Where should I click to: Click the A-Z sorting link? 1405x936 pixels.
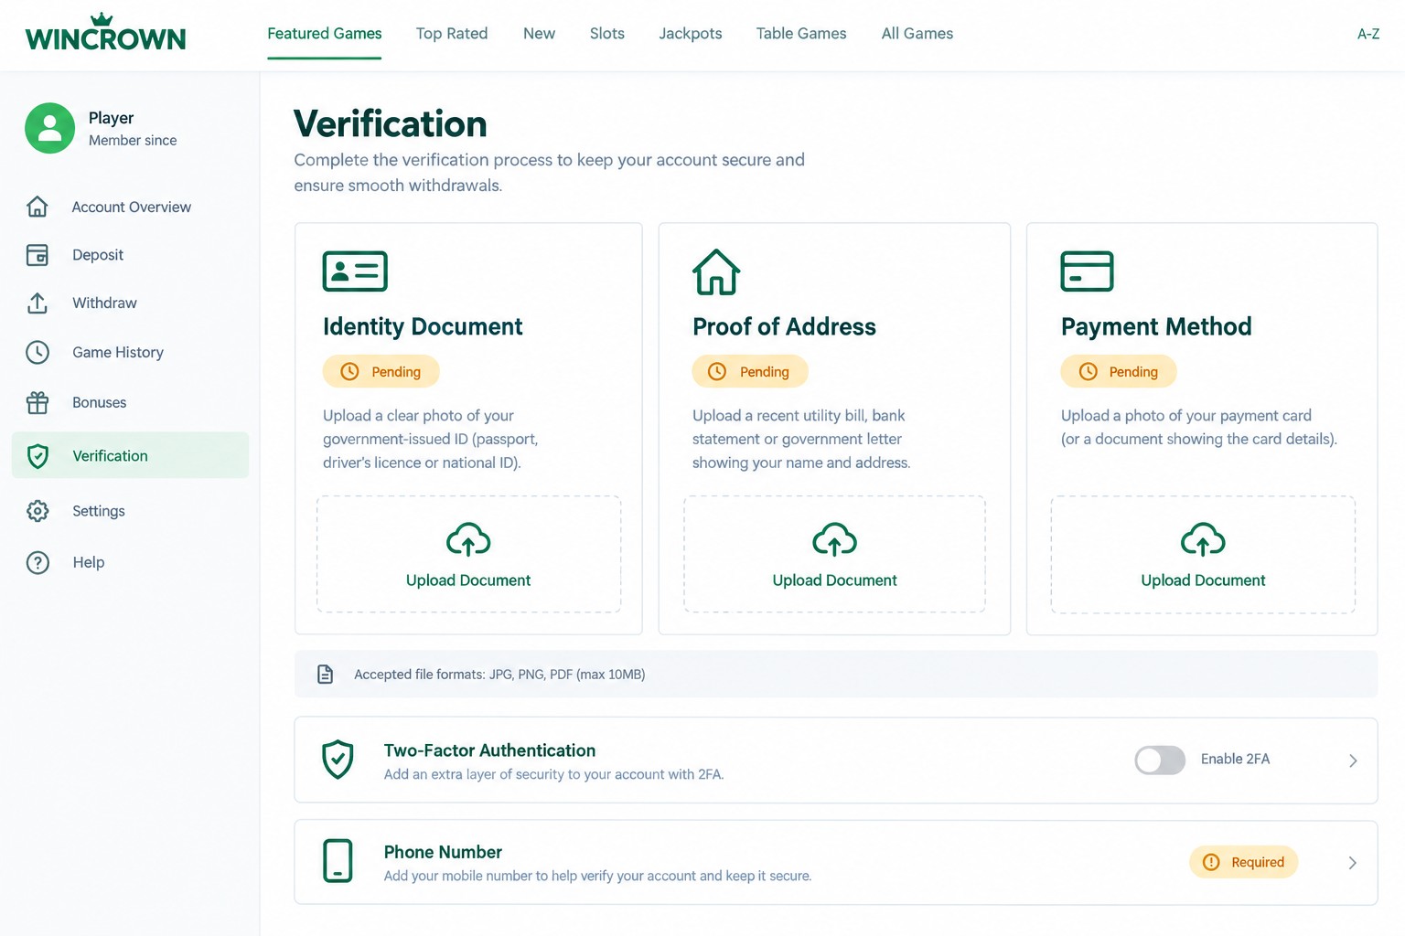(1368, 34)
